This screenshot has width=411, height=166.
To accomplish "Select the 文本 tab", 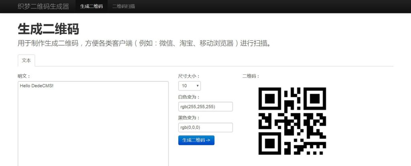I will [26, 60].
